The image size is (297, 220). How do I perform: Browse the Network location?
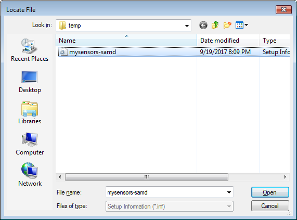[x=30, y=175]
